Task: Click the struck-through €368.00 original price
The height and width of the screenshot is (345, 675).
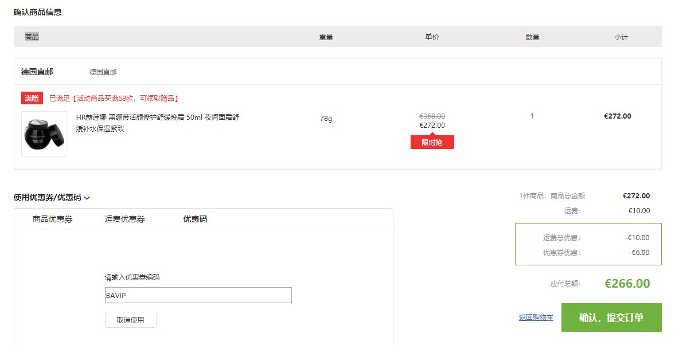Action: [x=432, y=116]
